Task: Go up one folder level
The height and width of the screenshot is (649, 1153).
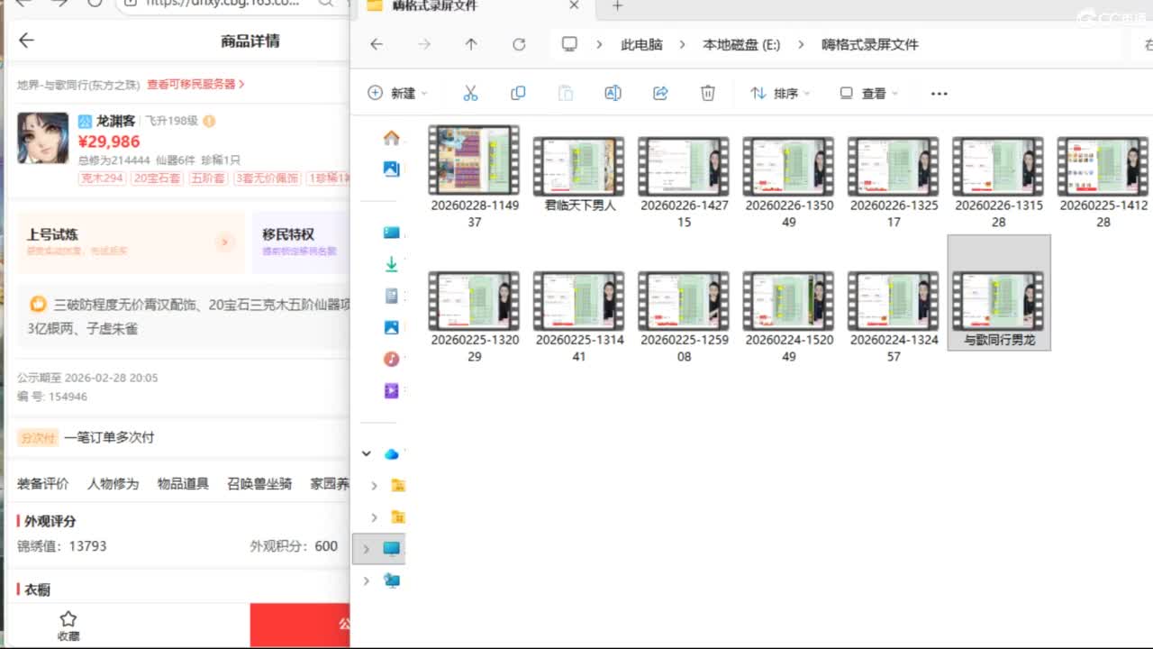Action: click(471, 44)
